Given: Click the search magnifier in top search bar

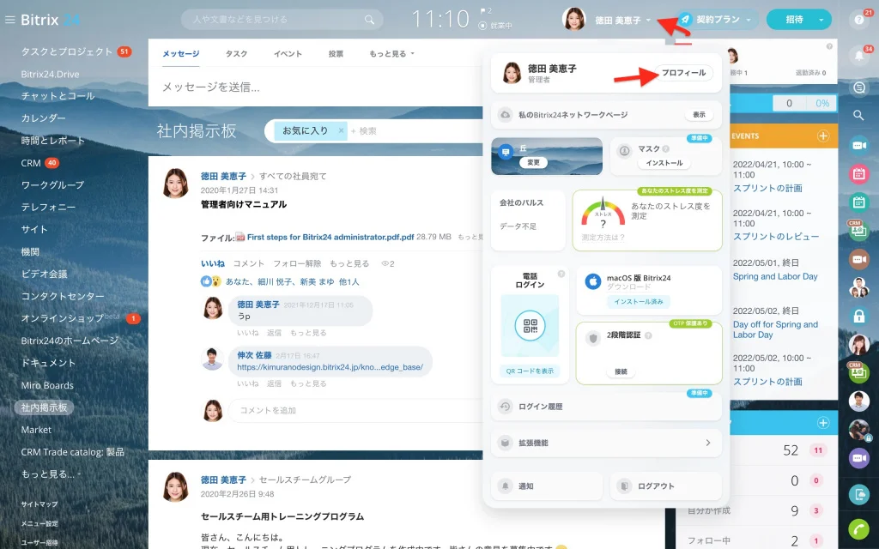Looking at the screenshot, I should (x=369, y=20).
